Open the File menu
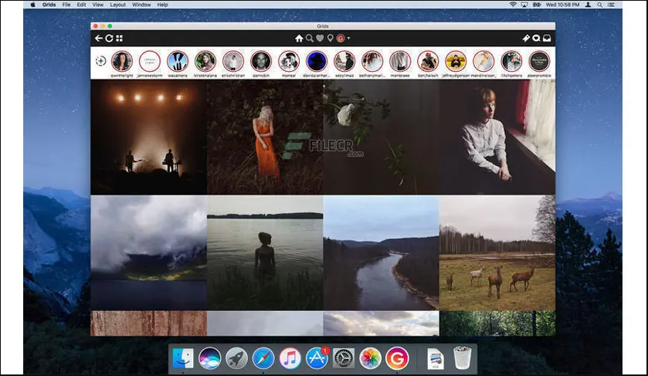The height and width of the screenshot is (376, 648). coord(66,5)
